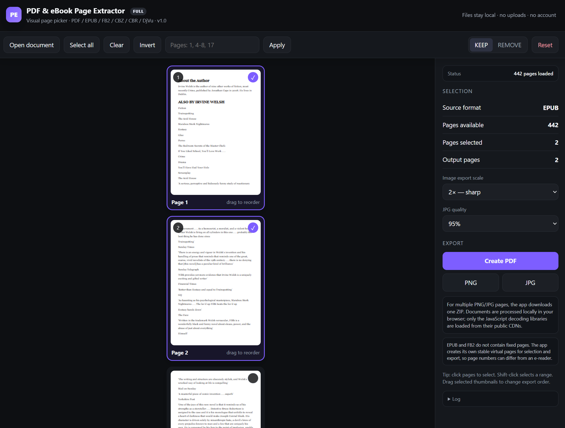
Task: Click the 'PDF & eBook Page Extractor' title
Action: 76,11
